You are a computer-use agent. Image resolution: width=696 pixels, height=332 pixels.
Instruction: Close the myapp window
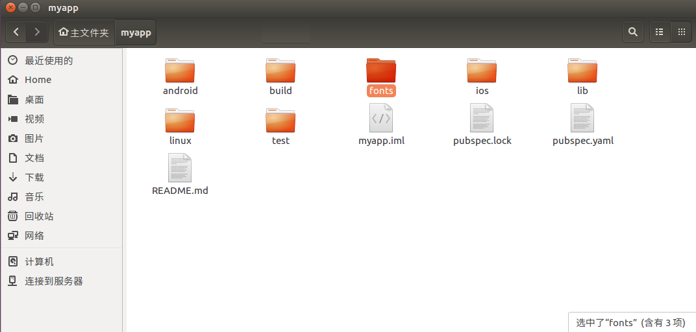coord(10,8)
